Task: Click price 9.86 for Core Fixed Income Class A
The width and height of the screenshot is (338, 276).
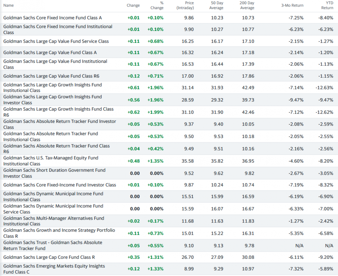Action: [x=189, y=18]
